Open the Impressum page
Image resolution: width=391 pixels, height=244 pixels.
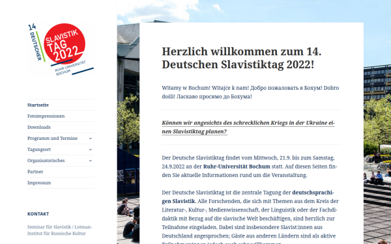coord(39,183)
